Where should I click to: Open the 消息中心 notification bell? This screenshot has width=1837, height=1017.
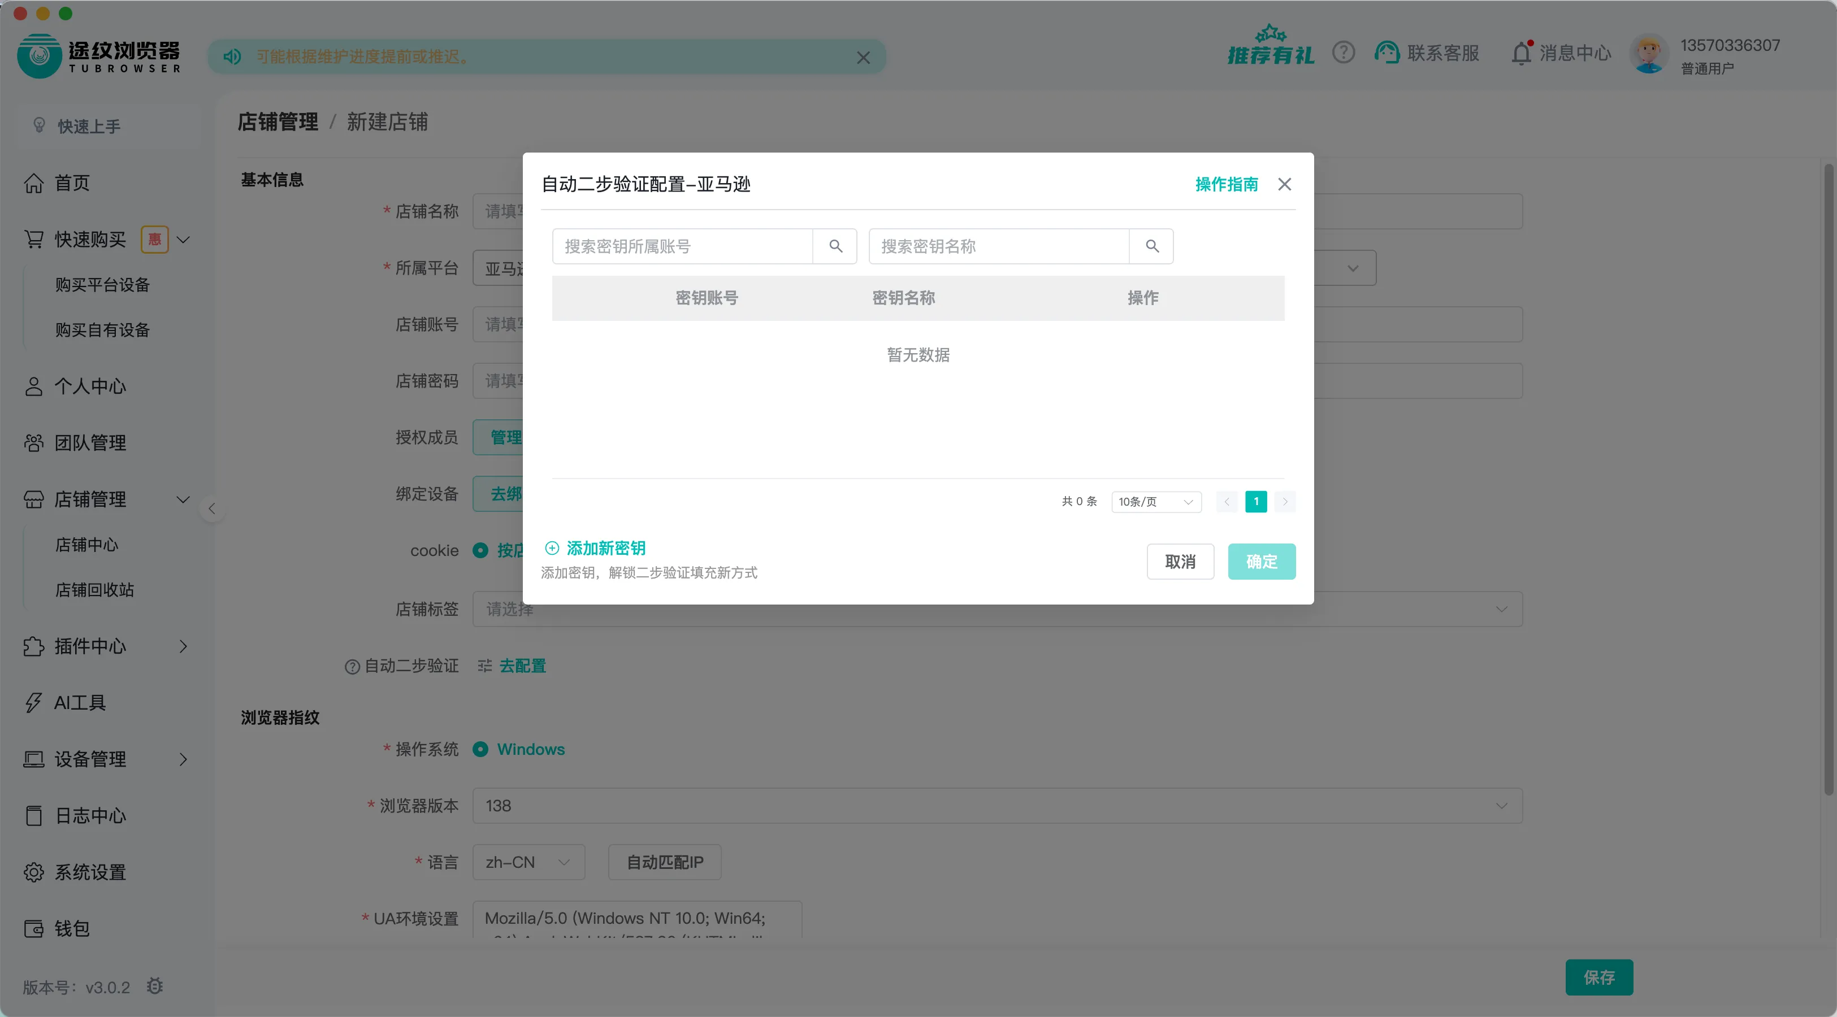(x=1523, y=52)
